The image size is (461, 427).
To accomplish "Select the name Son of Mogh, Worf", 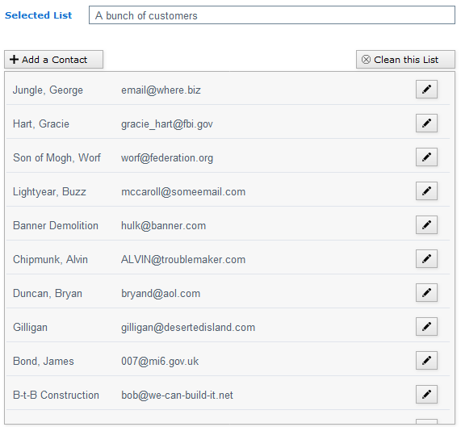I will (57, 158).
